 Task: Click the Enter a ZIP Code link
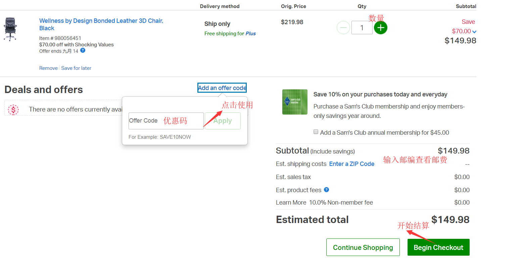tap(351, 164)
